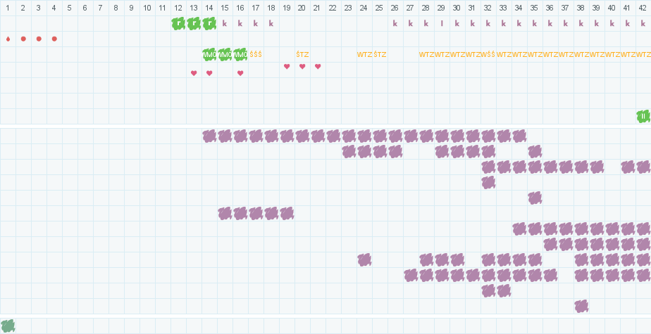Click the gray-green blob in bottom-left corner
The width and height of the screenshot is (651, 334).
[8, 326]
